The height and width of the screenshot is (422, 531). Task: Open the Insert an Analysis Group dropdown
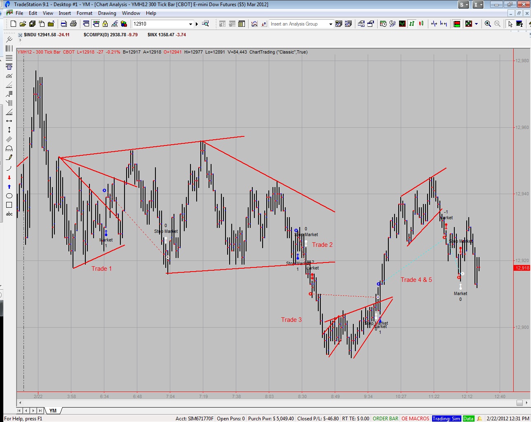coord(330,24)
